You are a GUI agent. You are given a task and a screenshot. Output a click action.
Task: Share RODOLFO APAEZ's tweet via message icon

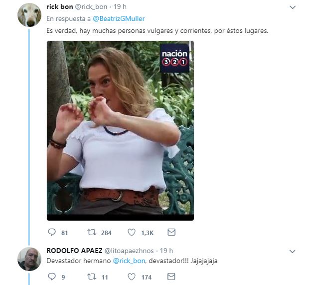171,276
